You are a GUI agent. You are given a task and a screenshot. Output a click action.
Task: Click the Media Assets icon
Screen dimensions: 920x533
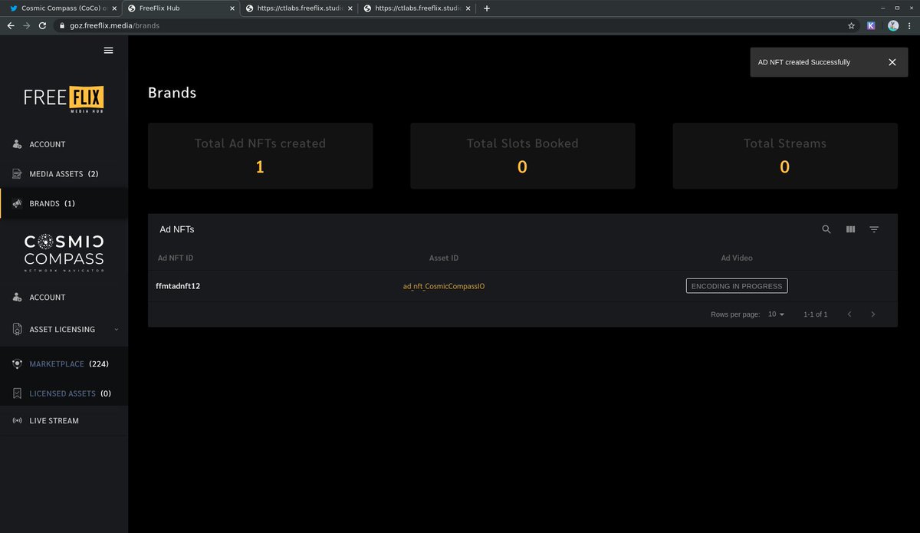click(18, 174)
